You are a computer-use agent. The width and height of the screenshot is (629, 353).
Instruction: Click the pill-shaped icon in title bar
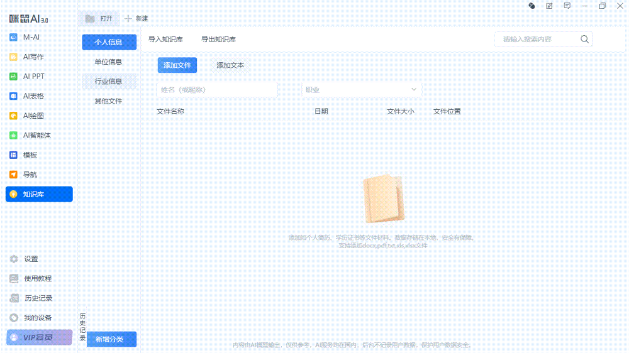pyautogui.click(x=532, y=6)
